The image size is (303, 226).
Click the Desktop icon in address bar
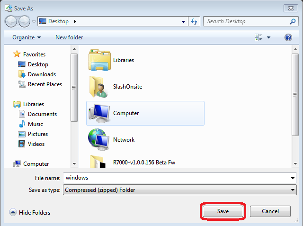(43, 21)
